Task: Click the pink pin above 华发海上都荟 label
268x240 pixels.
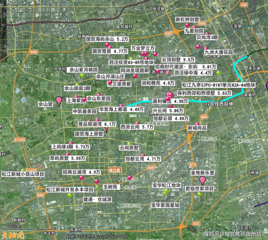Action: tap(121, 105)
